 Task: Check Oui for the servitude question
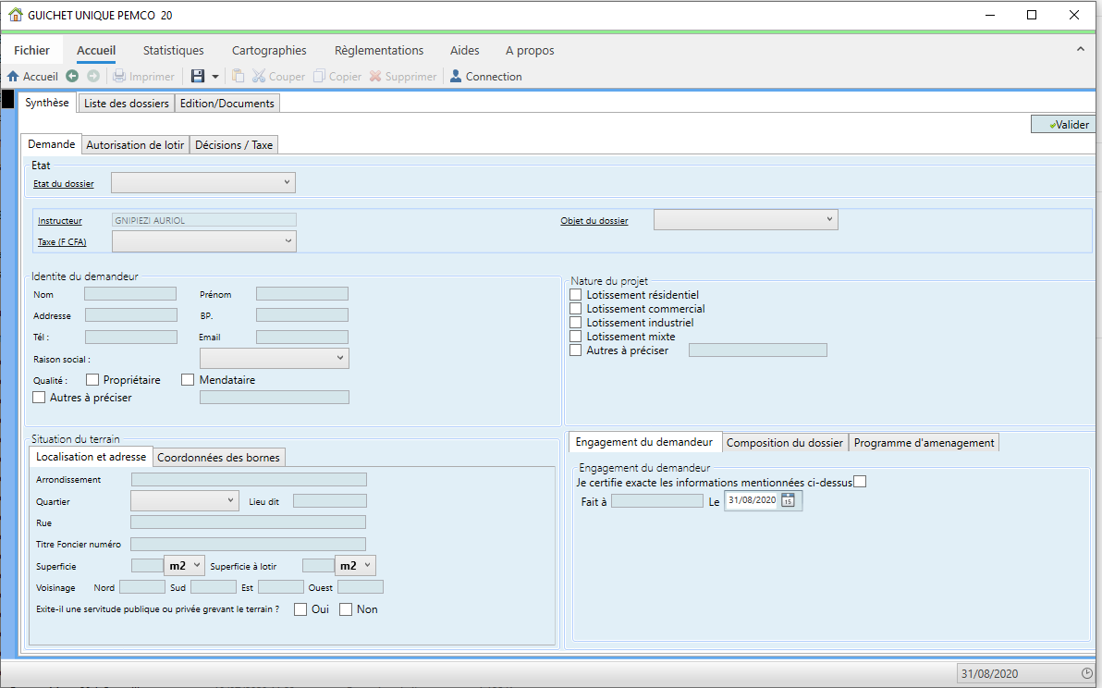pyautogui.click(x=300, y=609)
